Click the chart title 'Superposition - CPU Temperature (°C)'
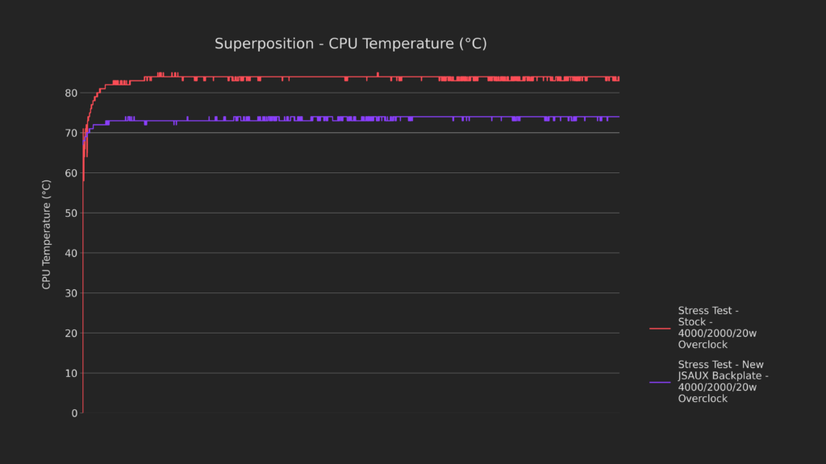Image resolution: width=826 pixels, height=464 pixels. 350,43
